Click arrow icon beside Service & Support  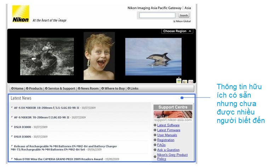46,88
